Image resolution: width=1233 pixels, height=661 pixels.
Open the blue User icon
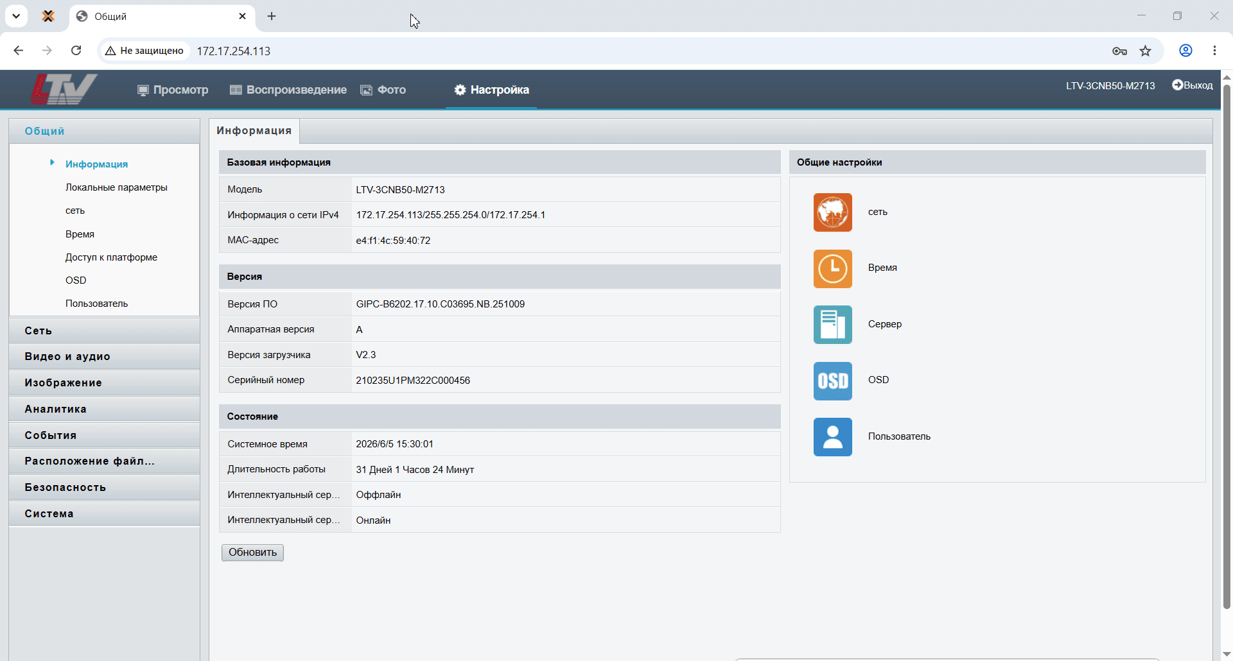pos(832,437)
